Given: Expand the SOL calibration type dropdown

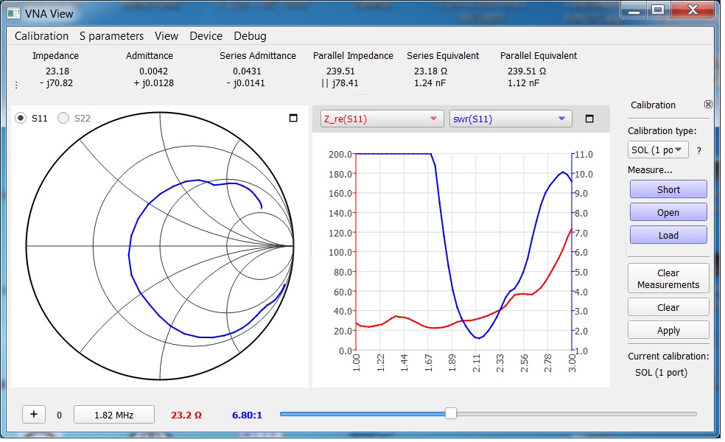Looking at the screenshot, I should [x=657, y=150].
